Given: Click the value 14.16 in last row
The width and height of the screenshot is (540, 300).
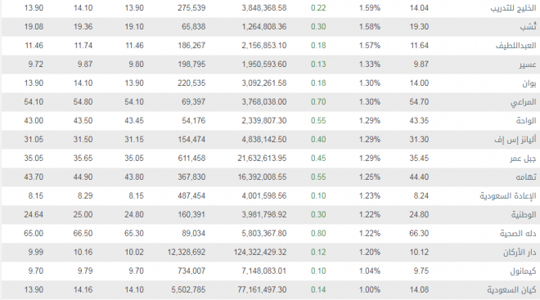Looking at the screenshot, I should (x=83, y=289).
